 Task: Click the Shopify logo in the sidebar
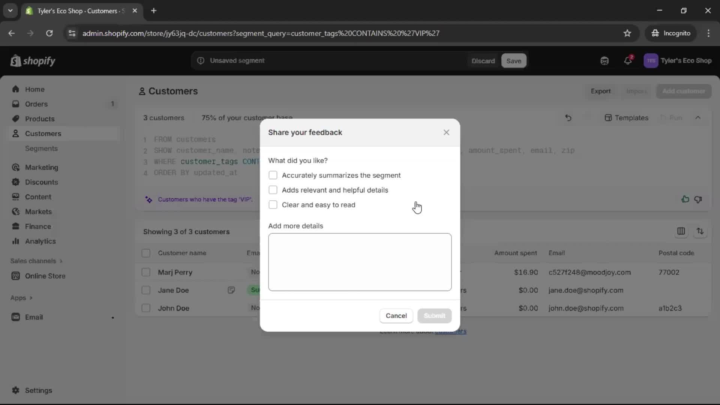click(x=33, y=61)
